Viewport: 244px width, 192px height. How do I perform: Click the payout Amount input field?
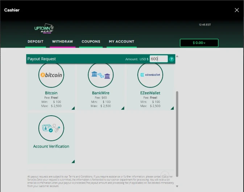coord(158,59)
